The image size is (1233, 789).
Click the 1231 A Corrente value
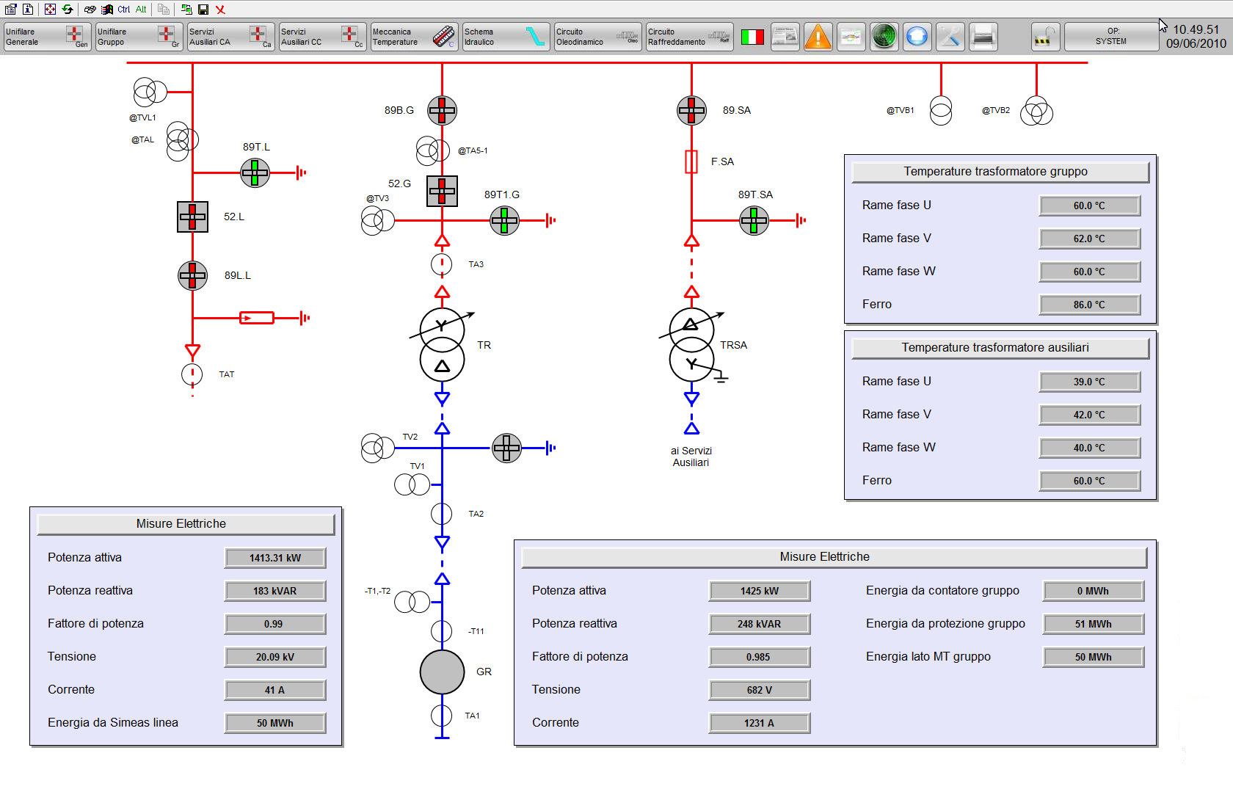click(760, 723)
